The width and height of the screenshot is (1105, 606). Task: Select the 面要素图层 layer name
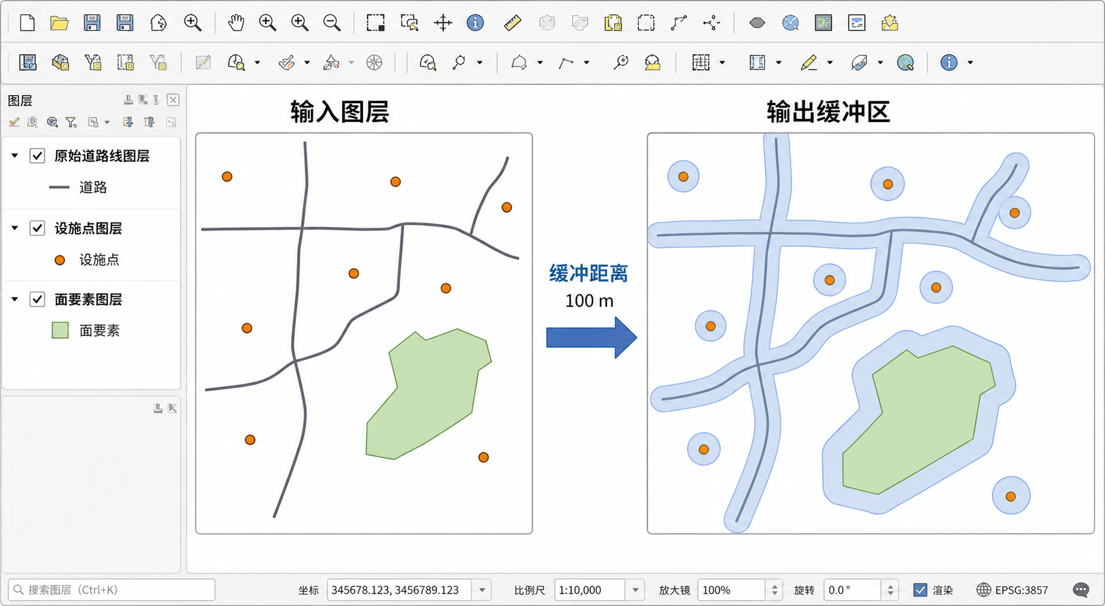(x=88, y=299)
